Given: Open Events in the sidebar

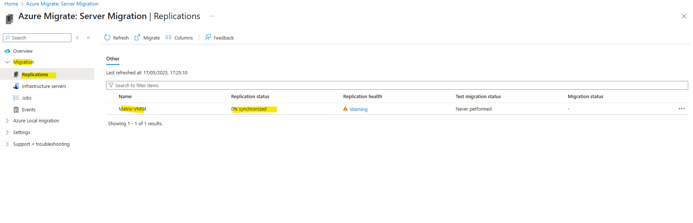Looking at the screenshot, I should click(x=29, y=110).
